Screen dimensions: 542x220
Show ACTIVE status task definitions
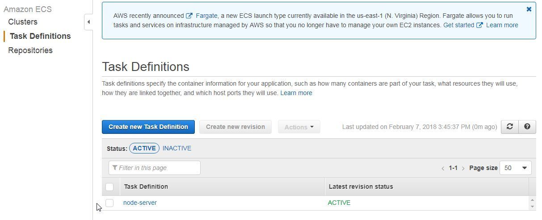coord(144,148)
